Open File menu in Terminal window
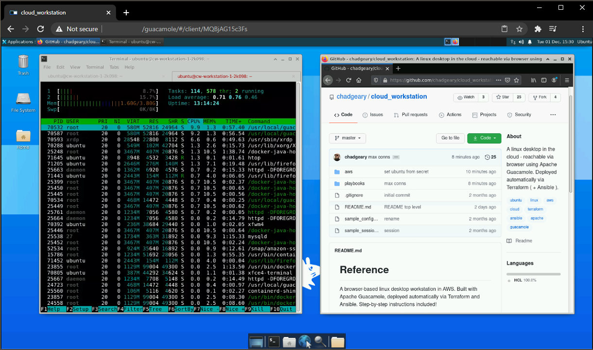This screenshot has height=350, width=593. (47, 67)
